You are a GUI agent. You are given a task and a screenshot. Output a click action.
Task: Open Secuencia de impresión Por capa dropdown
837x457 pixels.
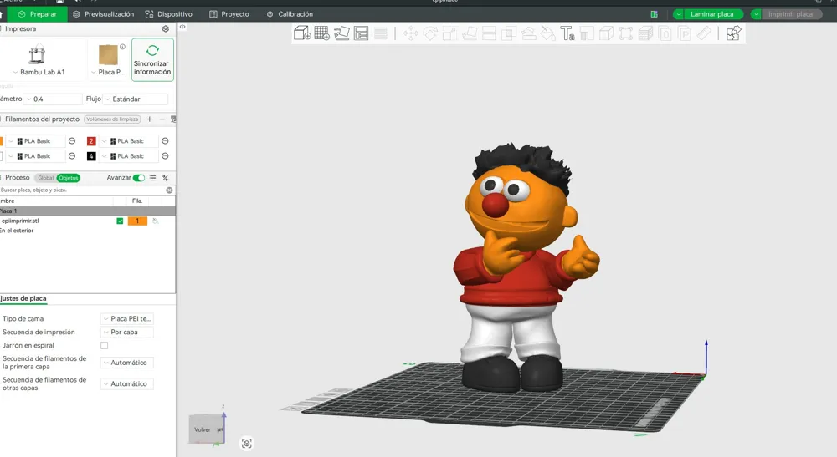pyautogui.click(x=127, y=332)
